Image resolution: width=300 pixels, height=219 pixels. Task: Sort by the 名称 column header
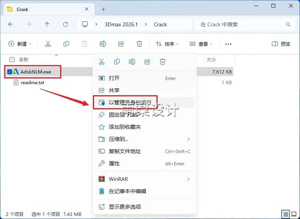[24, 59]
